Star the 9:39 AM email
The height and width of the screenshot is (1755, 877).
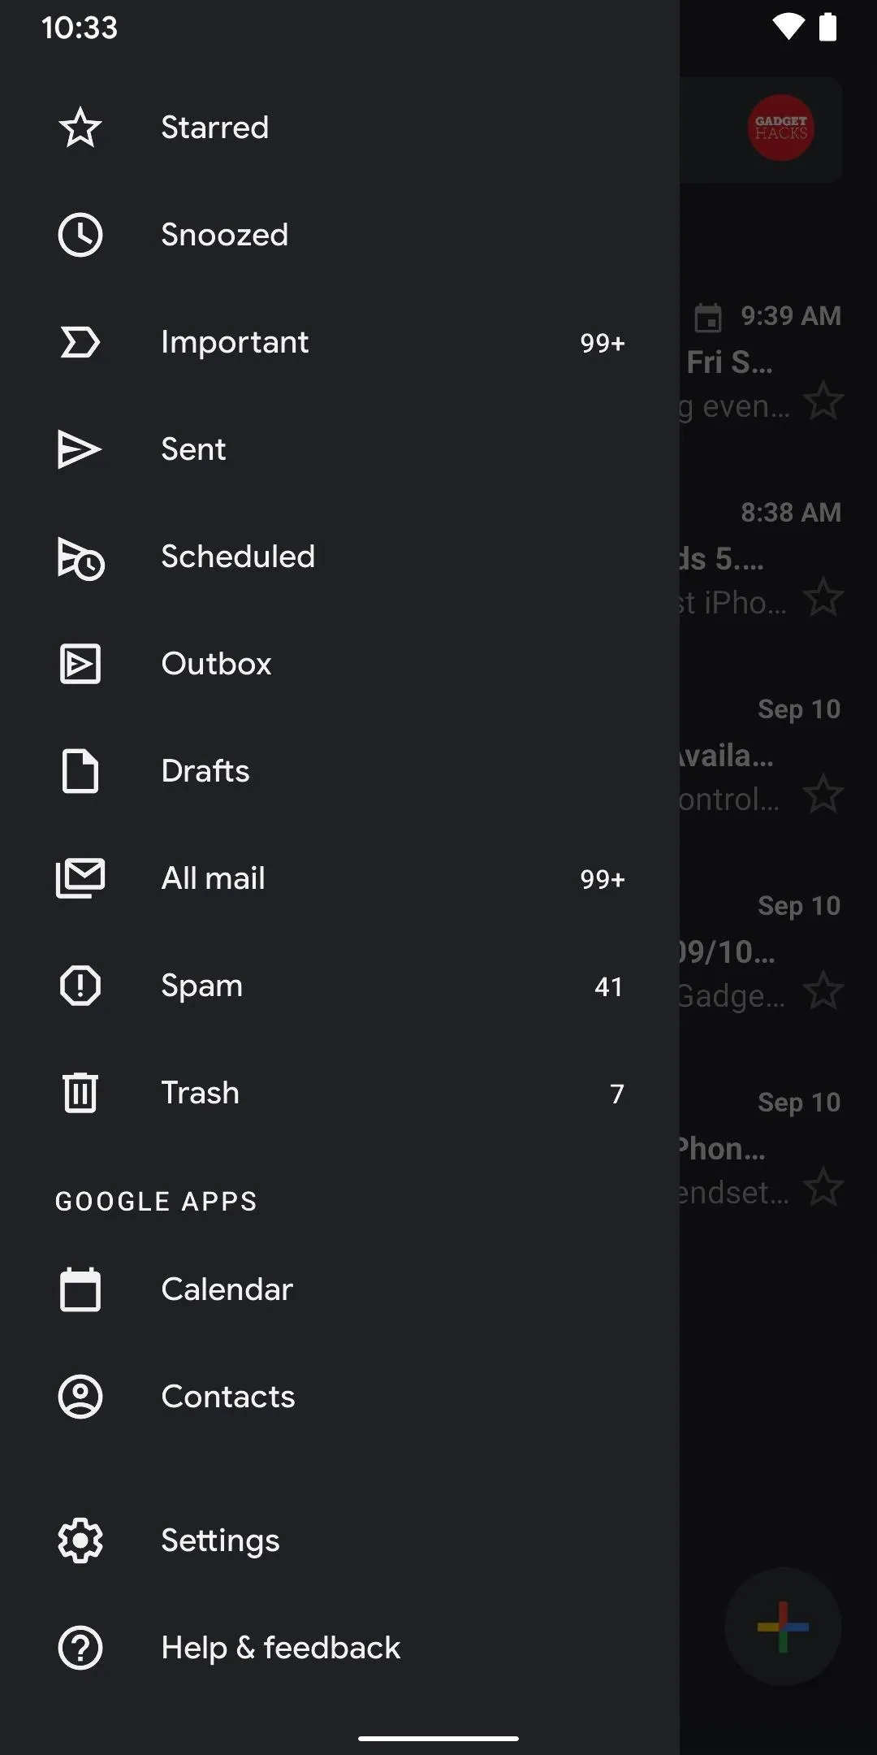click(x=823, y=401)
